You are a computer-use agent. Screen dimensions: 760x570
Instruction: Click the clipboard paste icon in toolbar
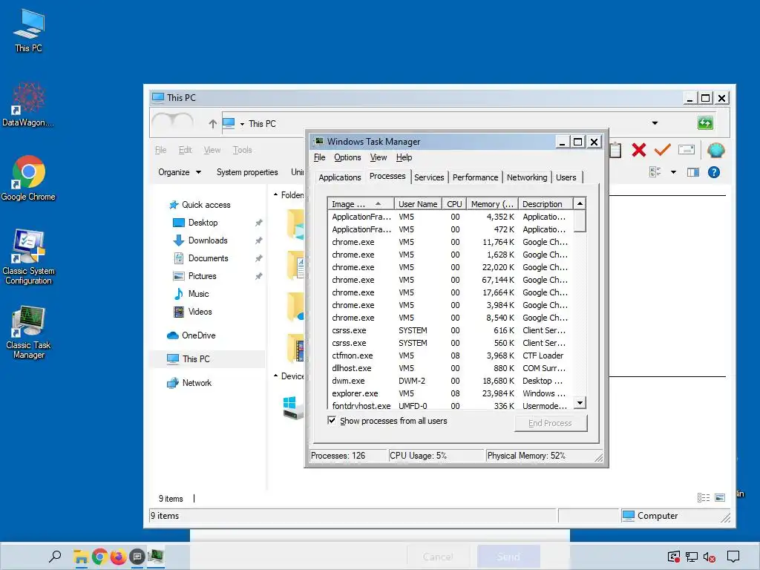615,150
